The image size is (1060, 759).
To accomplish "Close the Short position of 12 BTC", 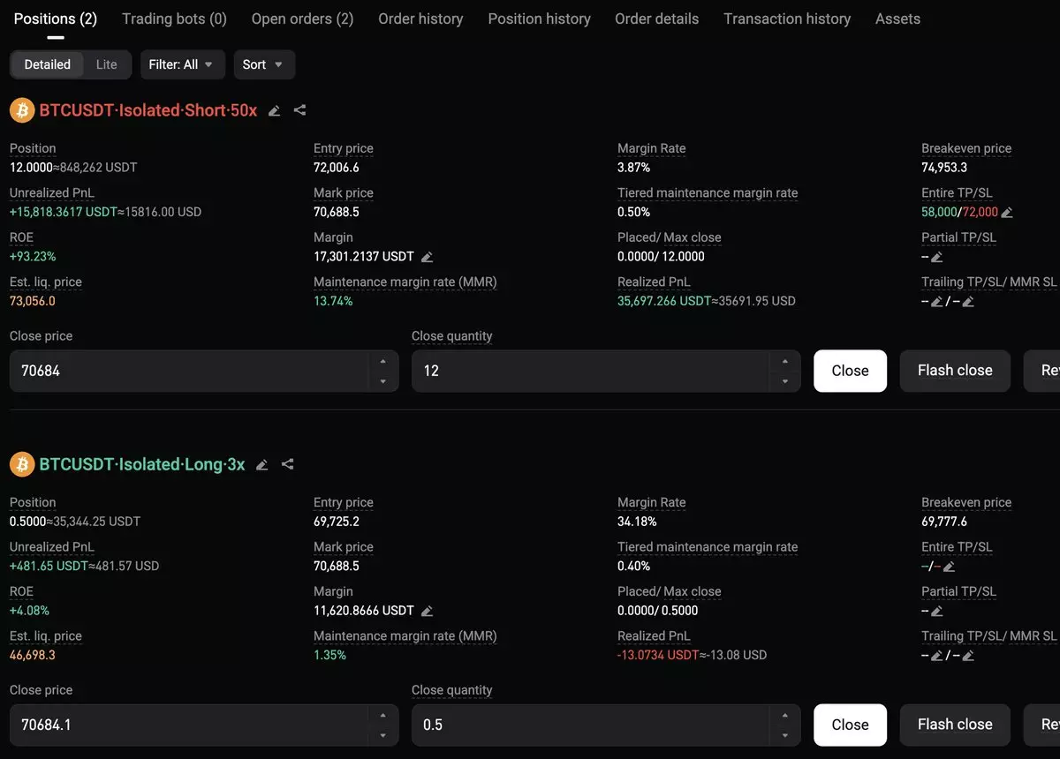I will tap(850, 371).
